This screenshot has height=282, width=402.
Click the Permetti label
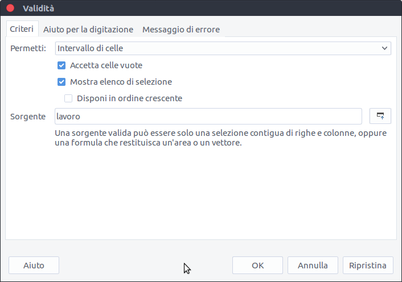(28, 48)
